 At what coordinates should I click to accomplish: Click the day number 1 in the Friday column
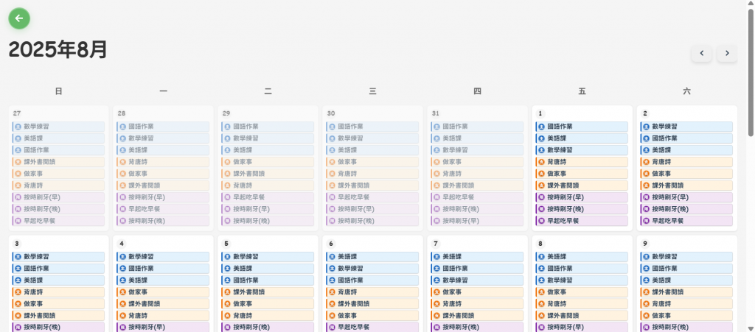coord(540,114)
